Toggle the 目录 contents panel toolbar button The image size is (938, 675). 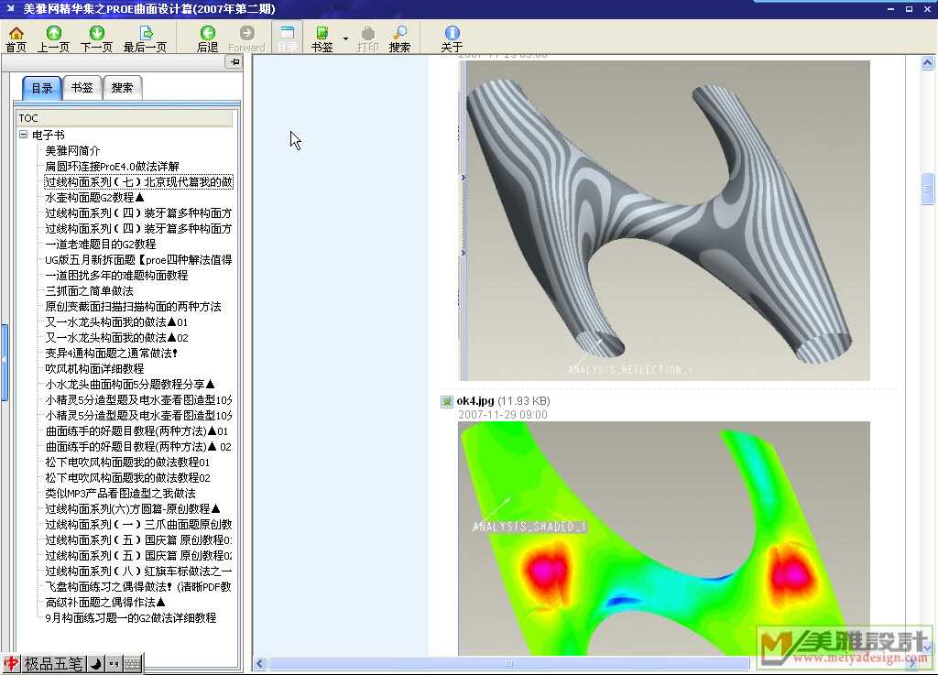tap(287, 38)
